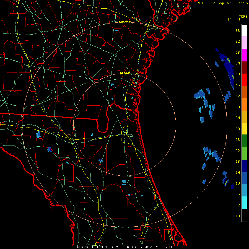Click the 38 value on the scale
Screen dimensions: 249x249
[238, 107]
